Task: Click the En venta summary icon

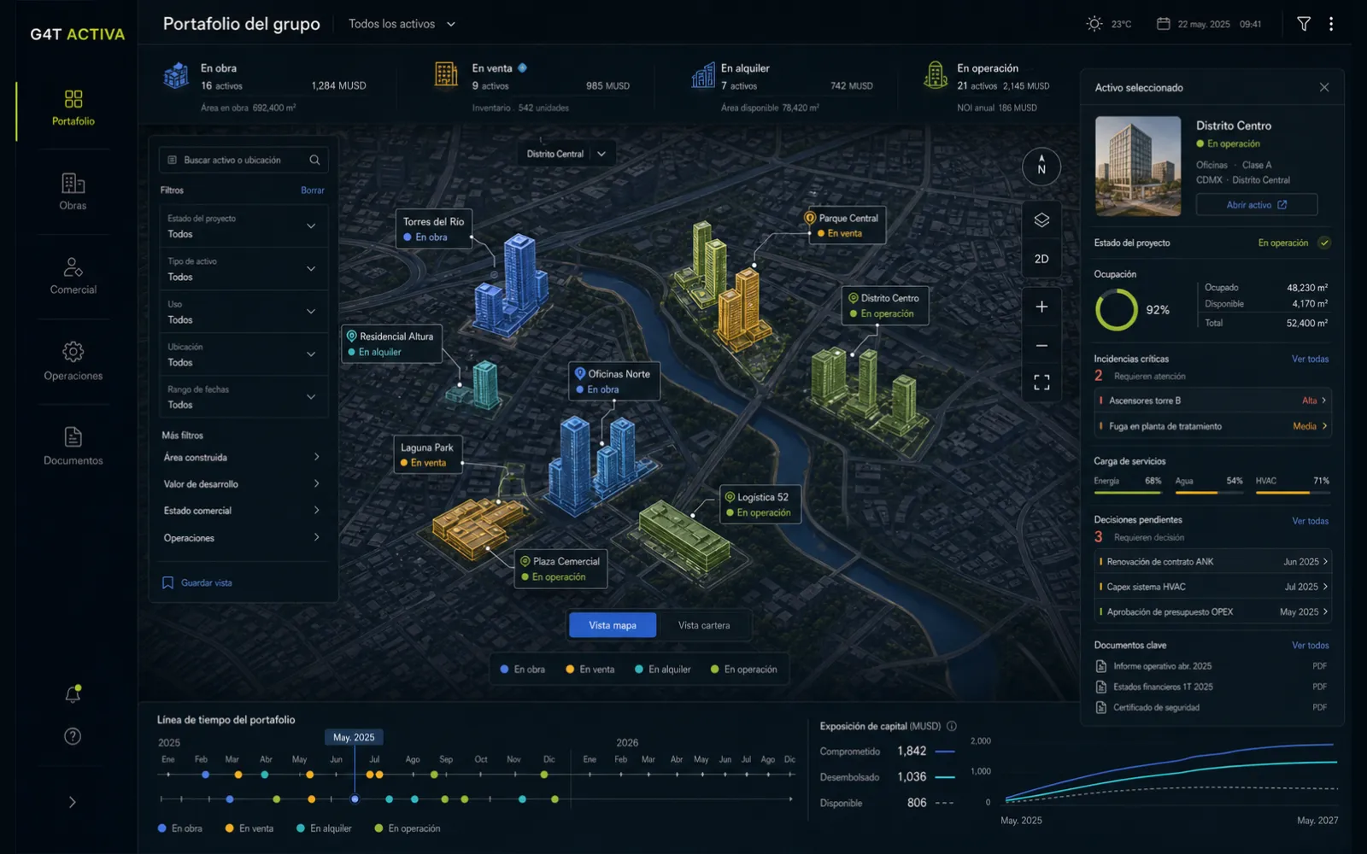Action: [446, 74]
